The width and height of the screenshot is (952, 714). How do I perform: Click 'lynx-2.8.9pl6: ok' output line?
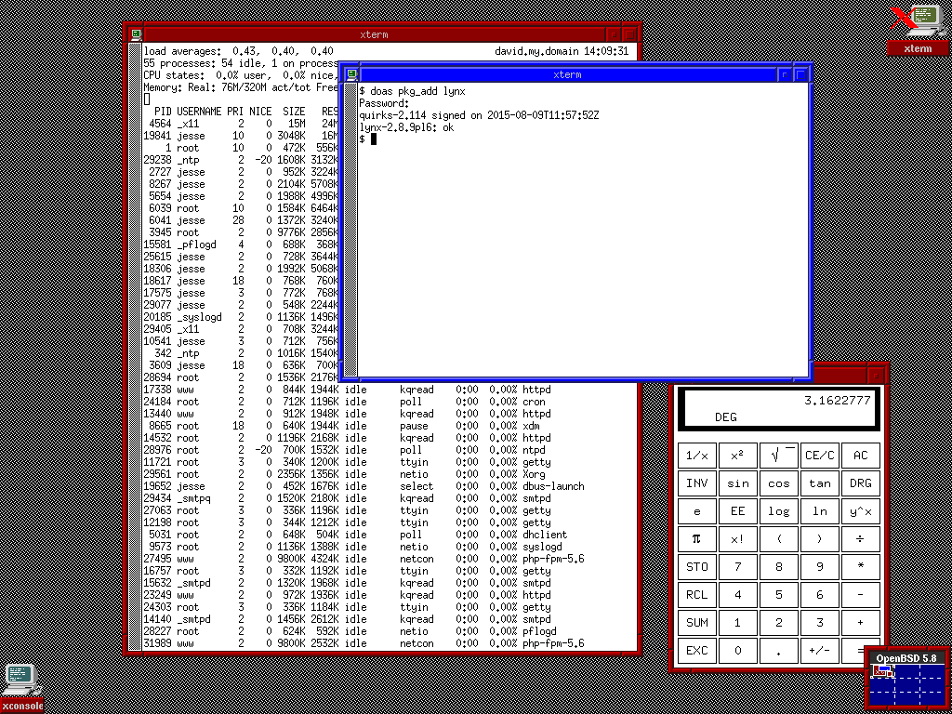coord(406,127)
